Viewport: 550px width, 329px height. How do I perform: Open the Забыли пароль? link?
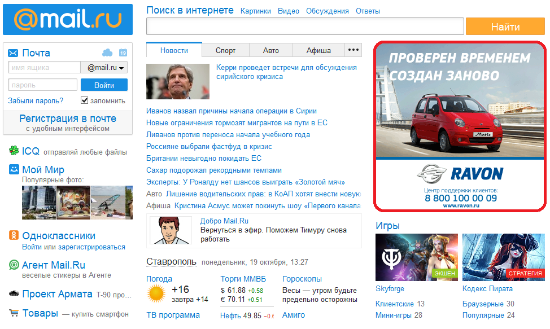(36, 100)
